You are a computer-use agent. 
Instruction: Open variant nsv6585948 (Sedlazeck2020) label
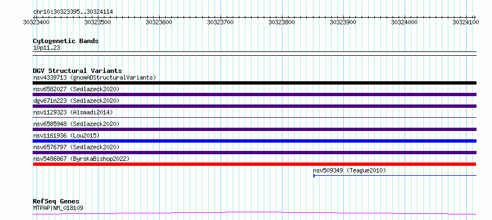(x=76, y=124)
